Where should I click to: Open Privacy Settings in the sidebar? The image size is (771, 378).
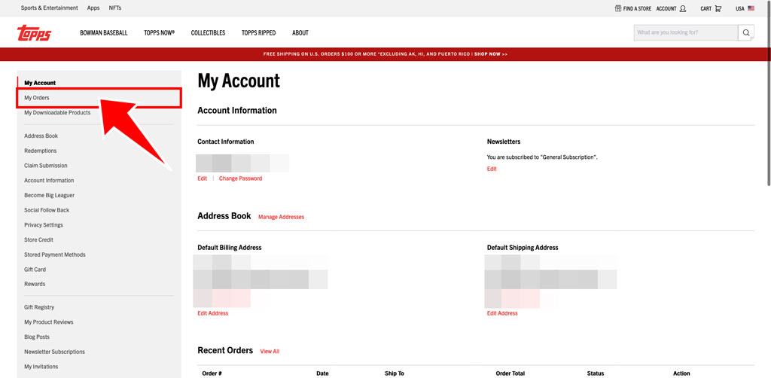44,224
